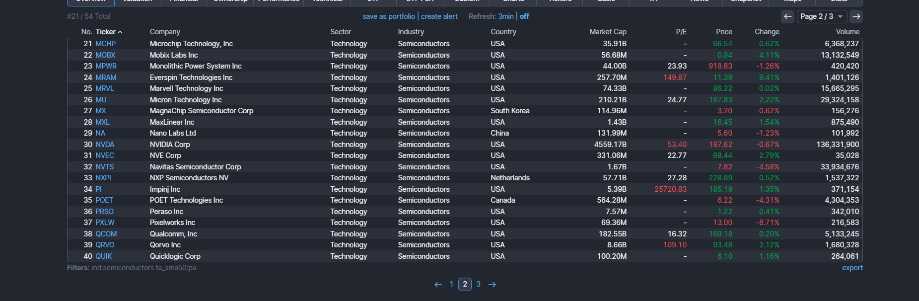Click the 9.41% change value

(769, 77)
